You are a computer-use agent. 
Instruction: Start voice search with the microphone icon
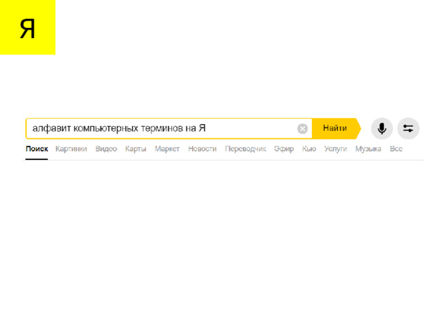[x=381, y=129]
